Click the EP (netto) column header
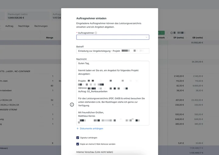 click(179, 38)
